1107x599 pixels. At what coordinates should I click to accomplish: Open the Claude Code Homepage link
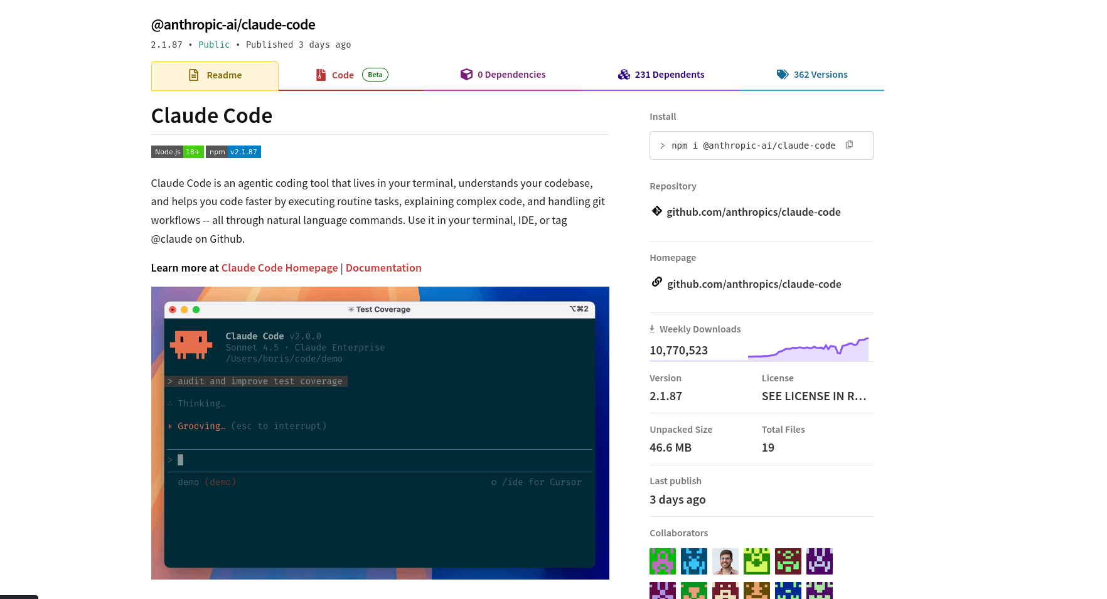click(279, 268)
